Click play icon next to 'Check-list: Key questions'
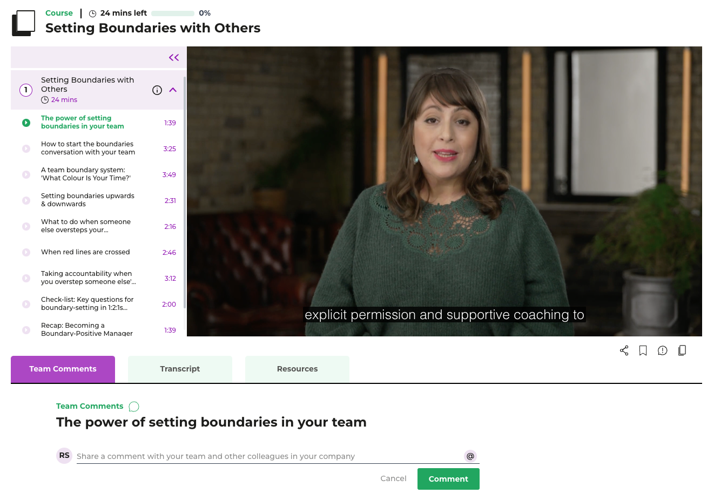714x500 pixels. [x=26, y=304]
